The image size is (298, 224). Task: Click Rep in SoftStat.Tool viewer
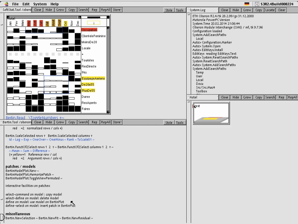(x=94, y=10)
